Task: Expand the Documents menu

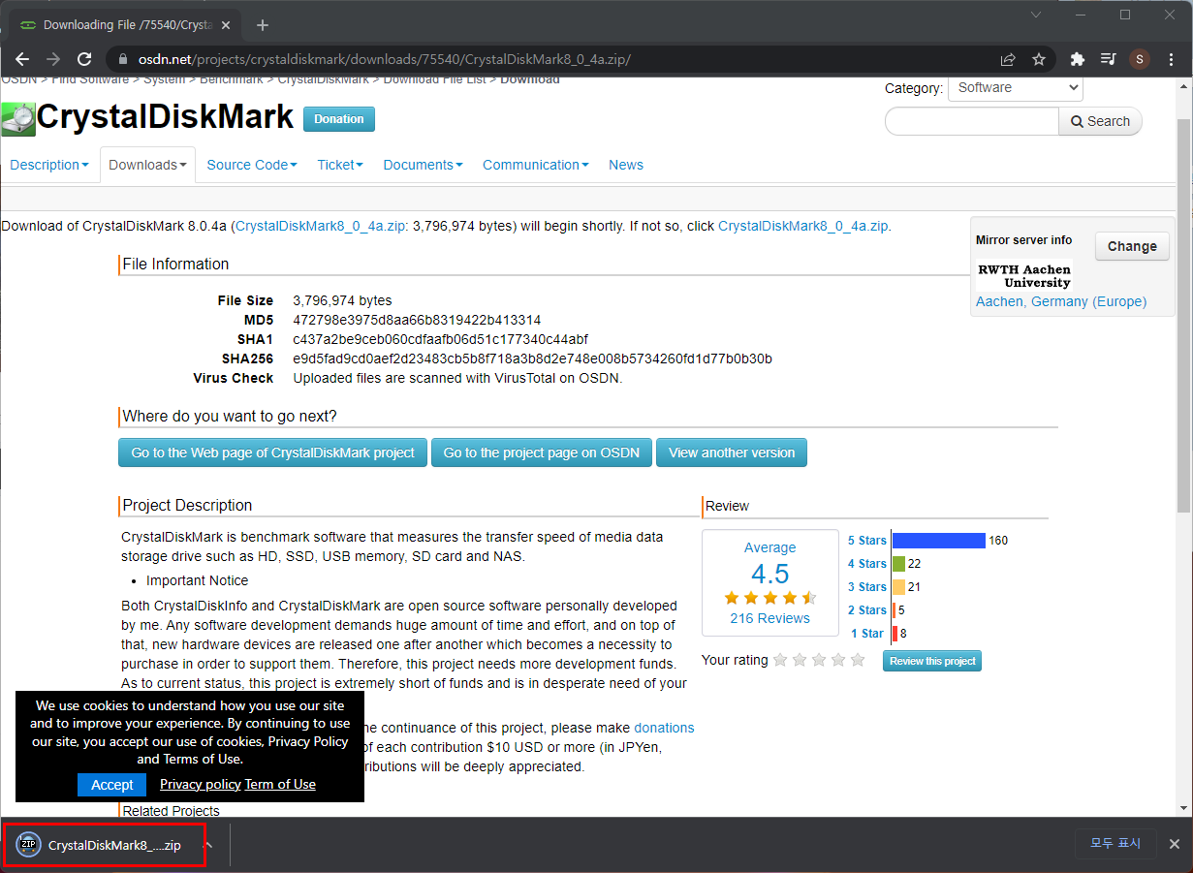Action: click(x=423, y=165)
